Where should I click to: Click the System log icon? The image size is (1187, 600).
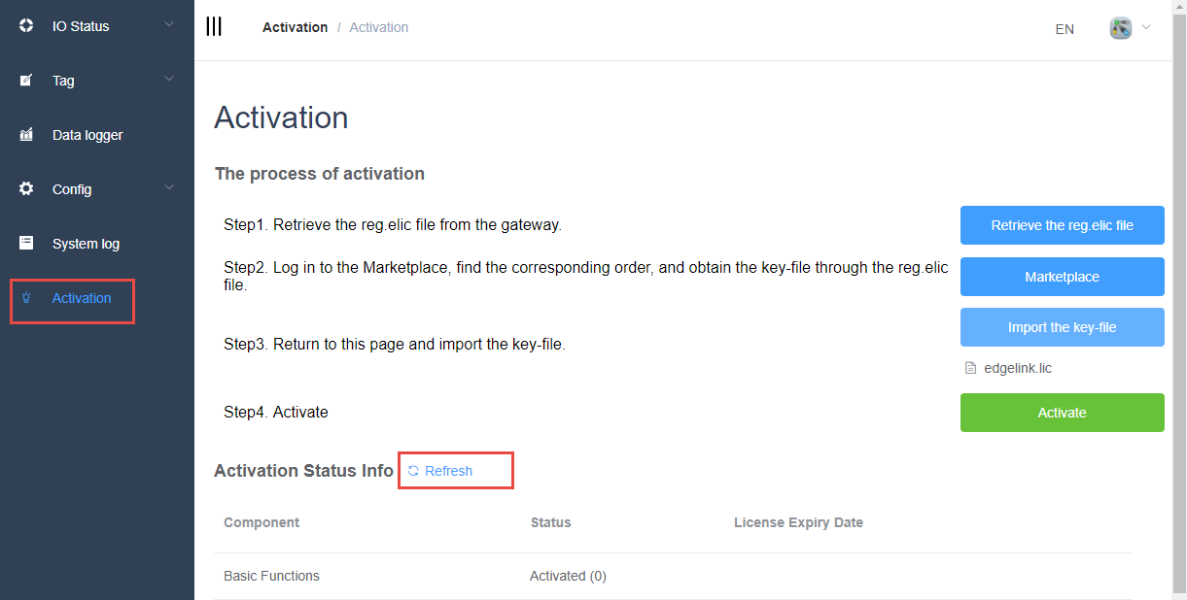[26, 244]
